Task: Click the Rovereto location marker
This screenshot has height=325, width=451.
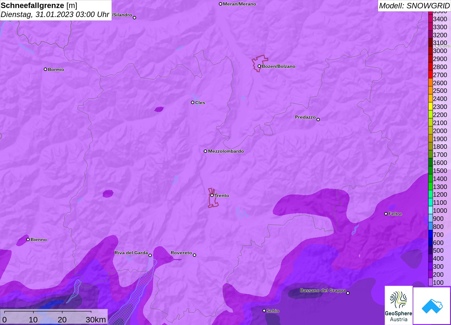Action: (x=195, y=255)
